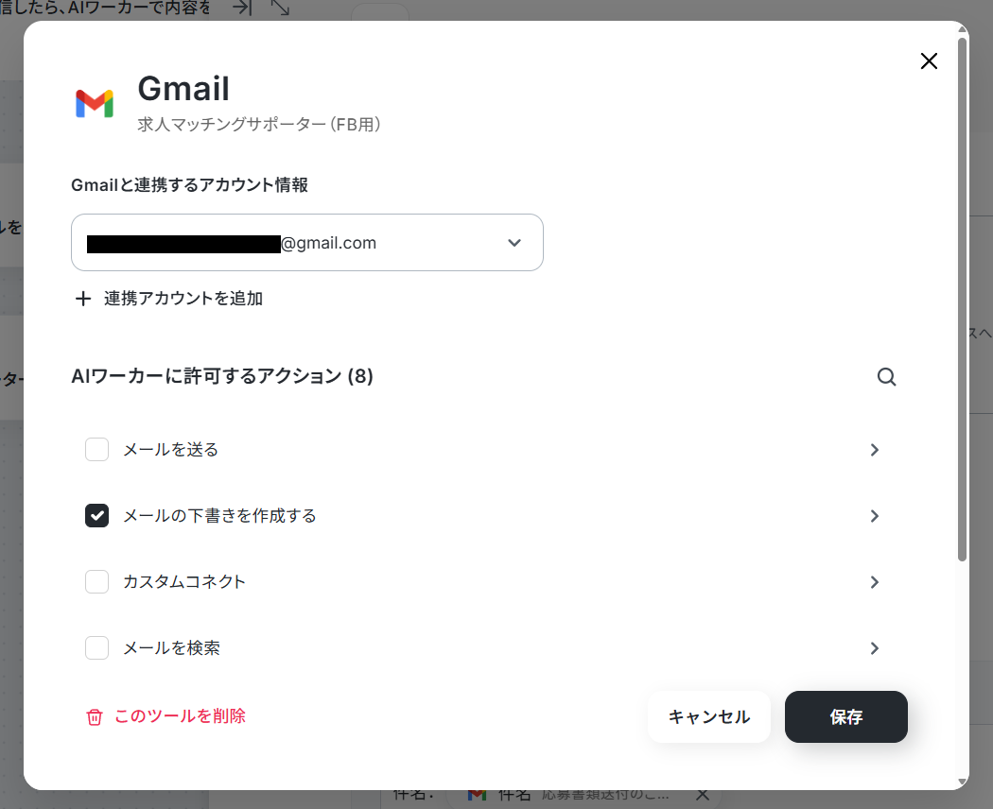993x809 pixels.
Task: Click the down chevron in account field
Action: pyautogui.click(x=514, y=243)
